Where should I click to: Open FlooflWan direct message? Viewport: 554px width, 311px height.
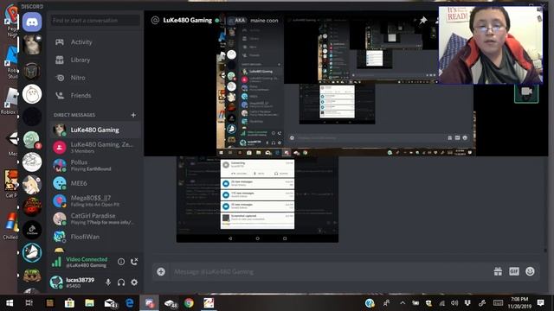click(x=94, y=237)
